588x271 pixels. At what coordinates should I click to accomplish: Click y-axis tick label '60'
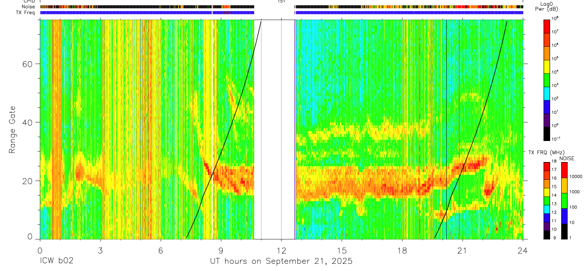tap(27, 64)
